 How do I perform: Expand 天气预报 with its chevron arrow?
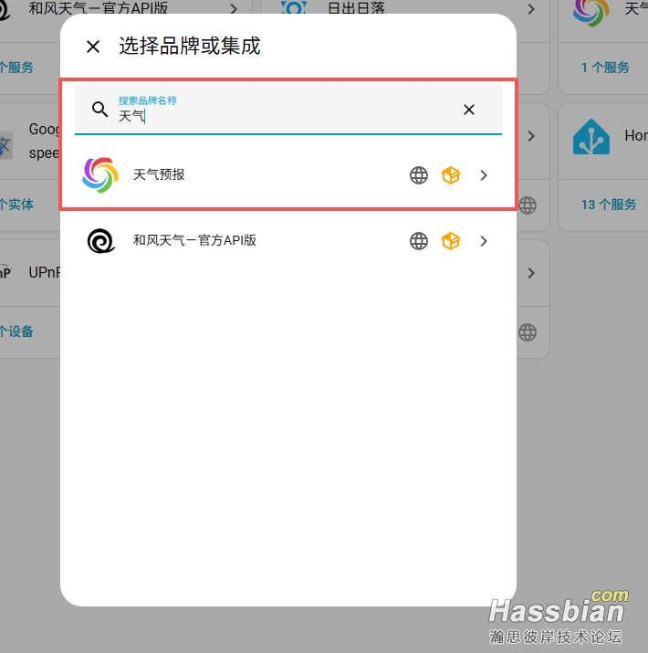[x=483, y=175]
